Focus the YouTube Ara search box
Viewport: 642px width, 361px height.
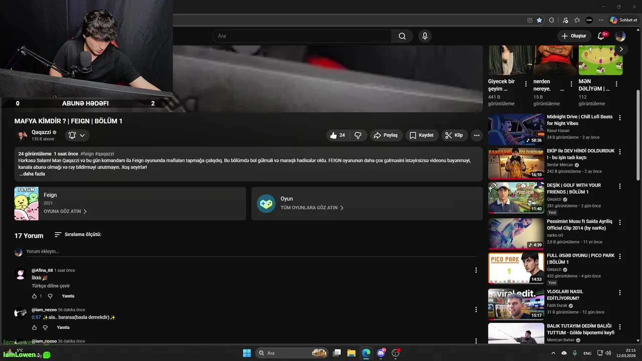coord(302,36)
